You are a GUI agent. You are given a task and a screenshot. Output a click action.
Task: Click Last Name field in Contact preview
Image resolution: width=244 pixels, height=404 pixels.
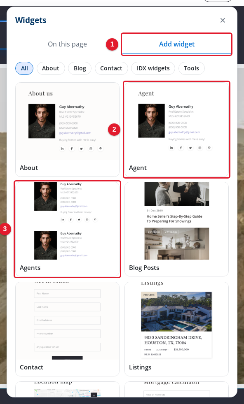[67, 307]
